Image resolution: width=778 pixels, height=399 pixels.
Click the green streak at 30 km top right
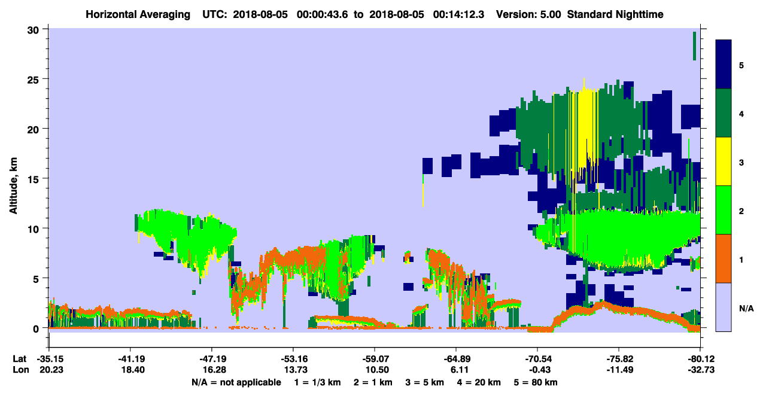[x=694, y=45]
